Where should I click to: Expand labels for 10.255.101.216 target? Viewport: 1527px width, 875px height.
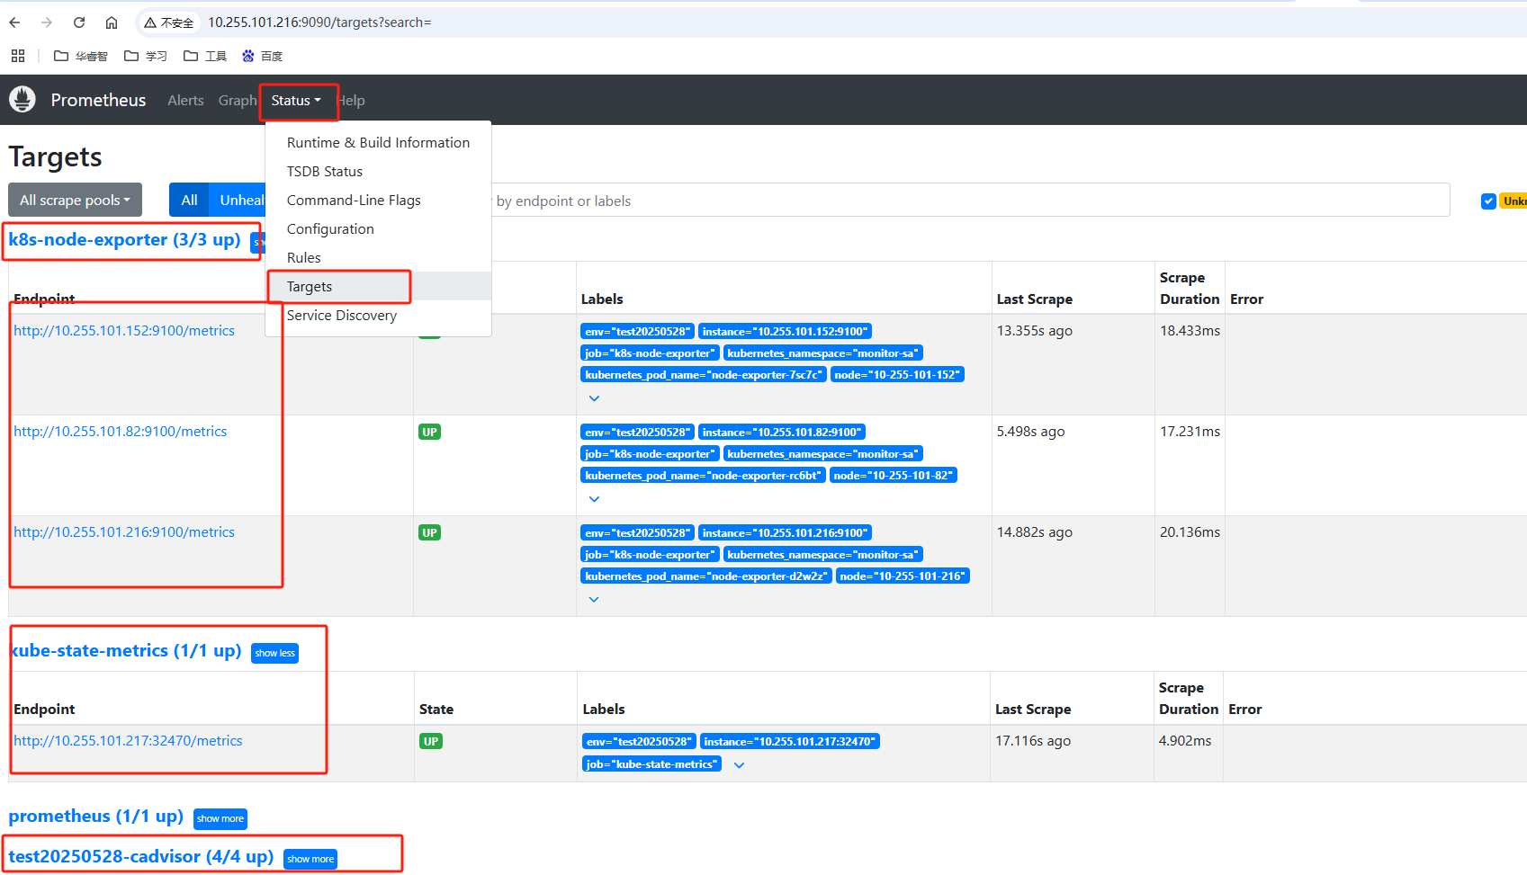coord(594,600)
